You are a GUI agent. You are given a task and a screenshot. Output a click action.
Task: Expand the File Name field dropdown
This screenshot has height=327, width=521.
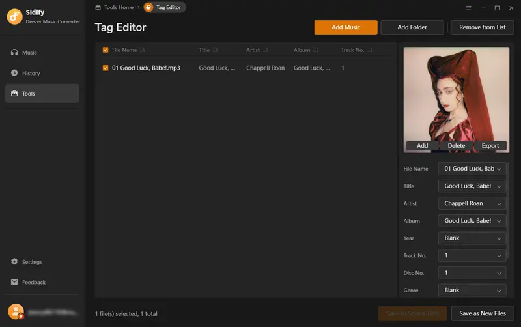point(499,169)
